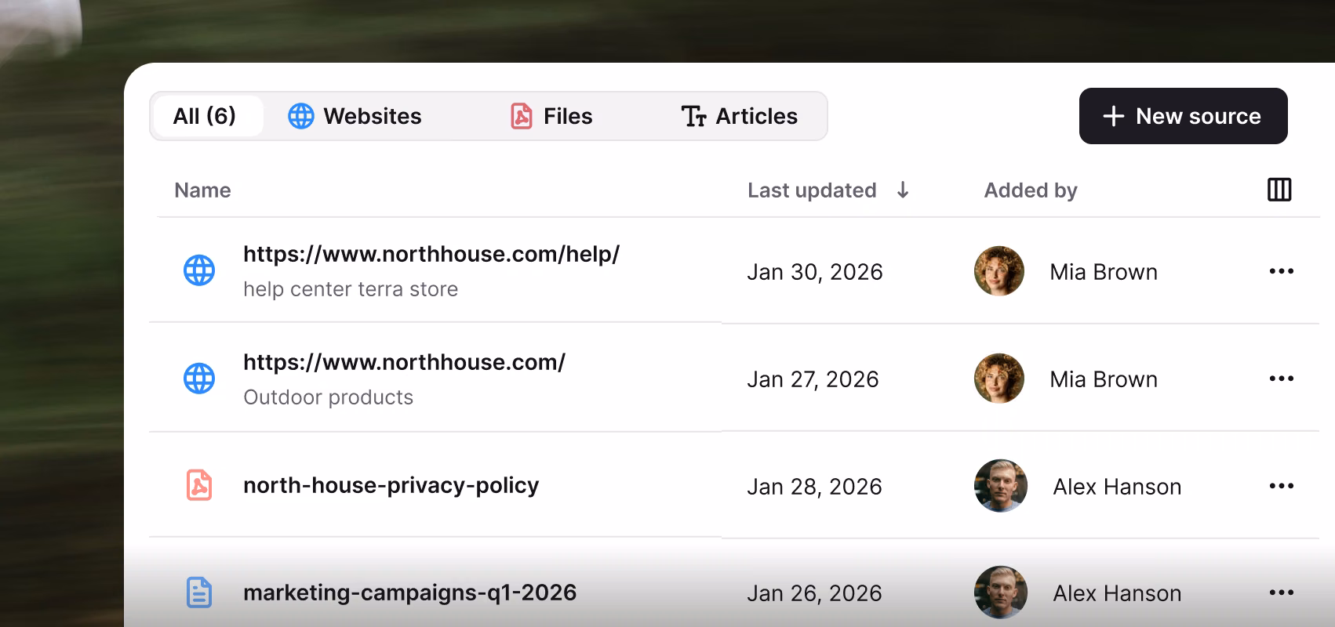Switch to the Articles tab
This screenshot has height=627, width=1335.
[x=739, y=116]
